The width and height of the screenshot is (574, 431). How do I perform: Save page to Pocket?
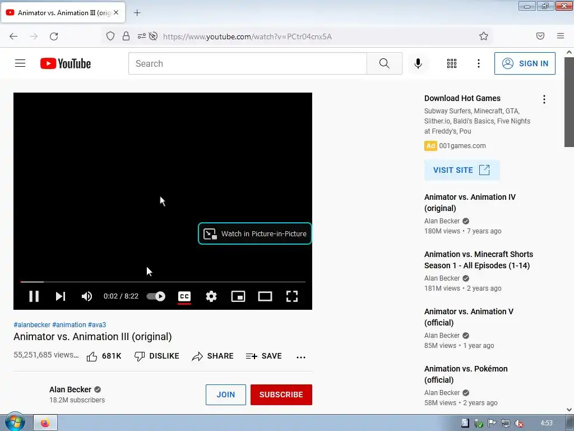(540, 36)
